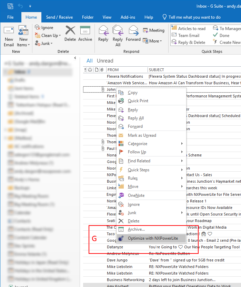The height and width of the screenshot is (287, 241).
Task: Switch to the View tab
Action: tap(107, 17)
